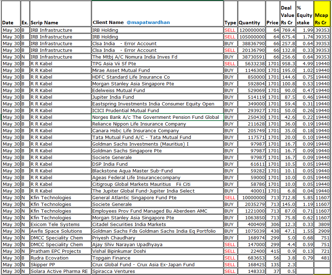The image size is (332, 275).
Task: Select 'Norges Bank A/c The Government Pension Fund Global'
Action: point(158,117)
